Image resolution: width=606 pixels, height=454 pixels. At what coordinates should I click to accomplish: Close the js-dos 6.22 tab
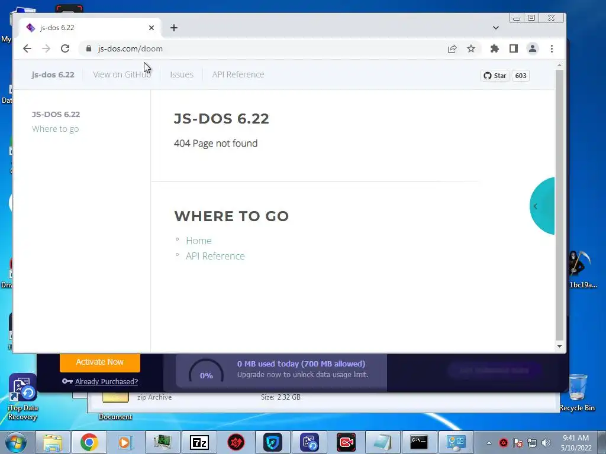click(x=151, y=28)
